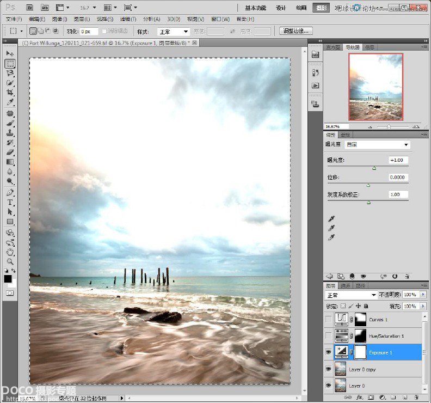Show the Curves 1 layer

click(x=329, y=319)
